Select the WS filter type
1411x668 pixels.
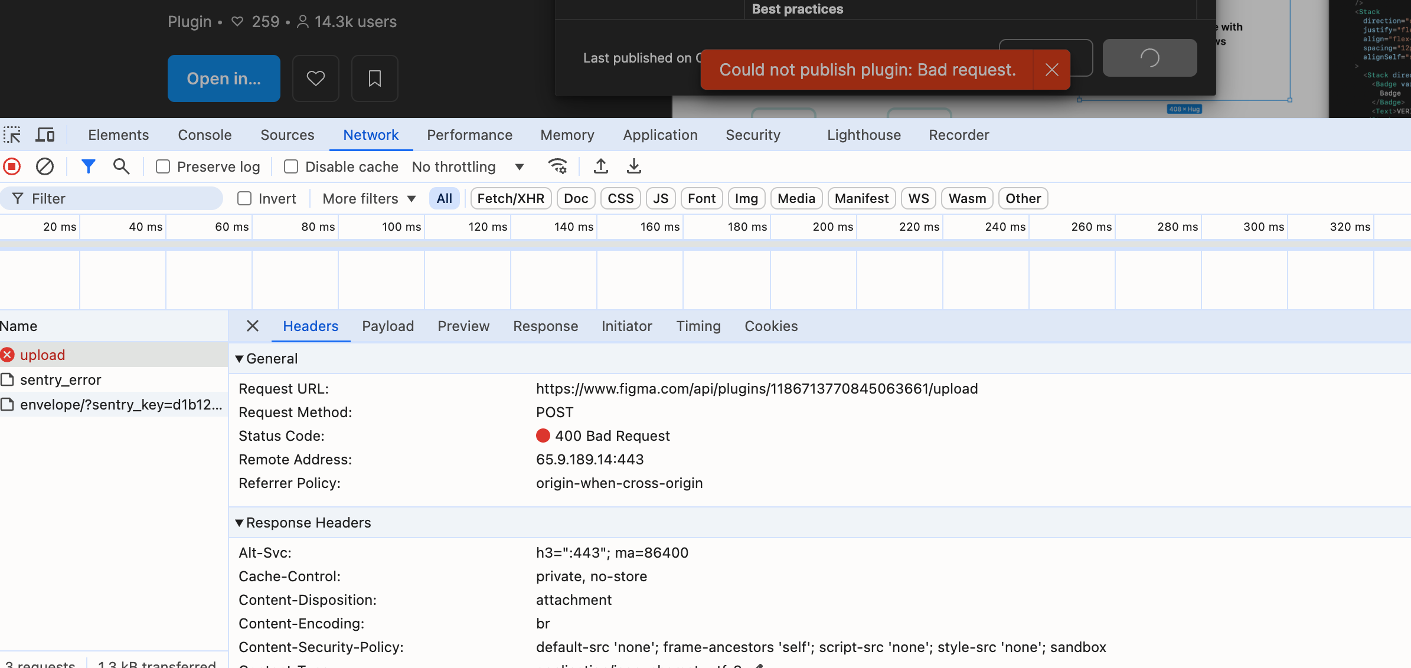(919, 199)
